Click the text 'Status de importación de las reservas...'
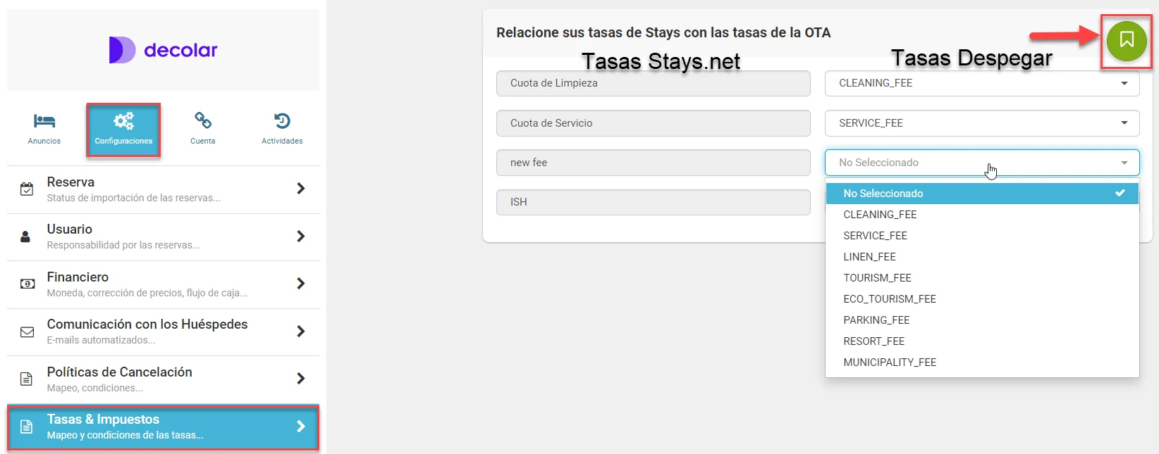This screenshot has height=454, width=1159. (x=133, y=198)
